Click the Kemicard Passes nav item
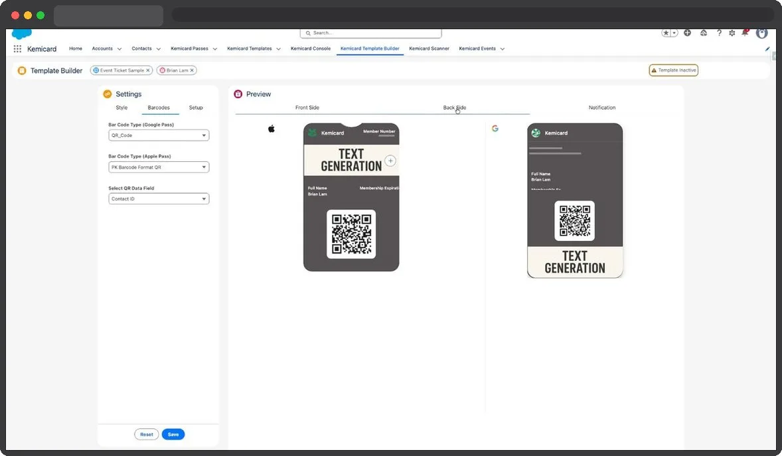Image resolution: width=782 pixels, height=456 pixels. point(189,48)
